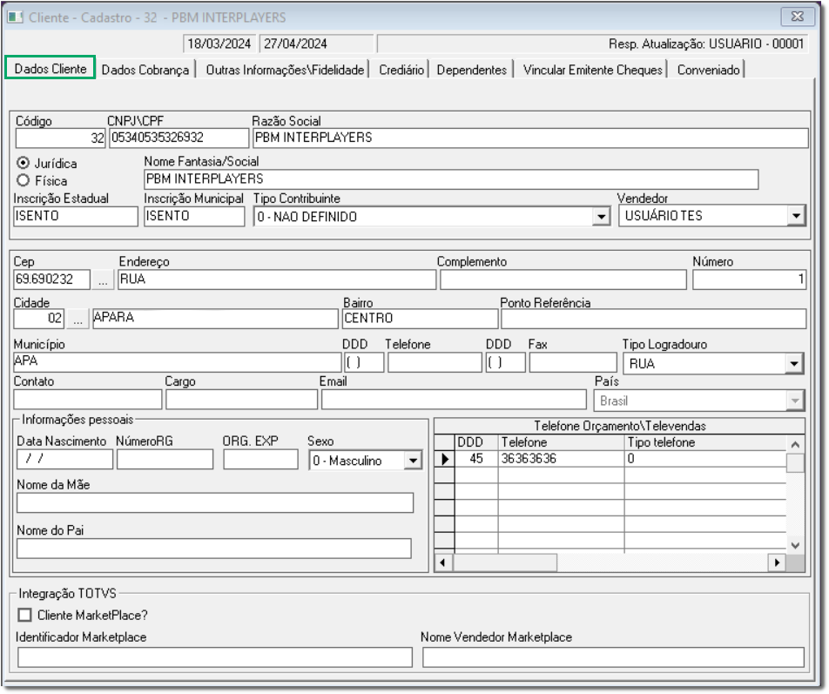Click the Nome Vendedor Marketplace field
Screen dimensions: 829x694
[x=613, y=657]
